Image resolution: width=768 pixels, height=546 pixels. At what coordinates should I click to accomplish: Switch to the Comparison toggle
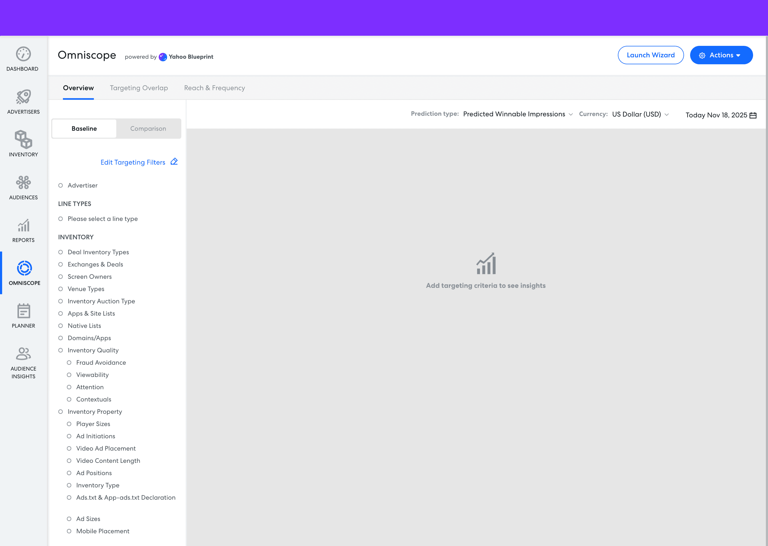[148, 129]
